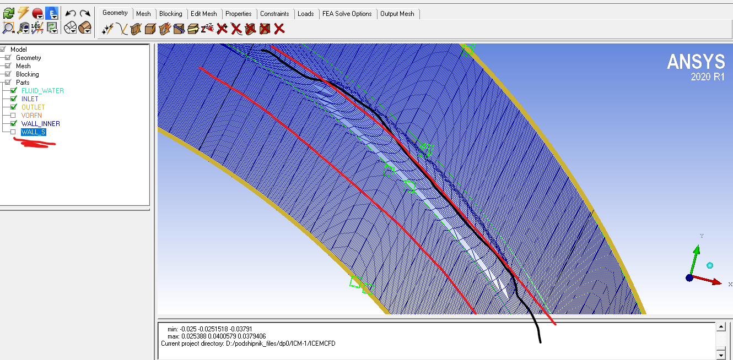
Task: Select the Repair Geometry wrench tool
Action: (179, 28)
